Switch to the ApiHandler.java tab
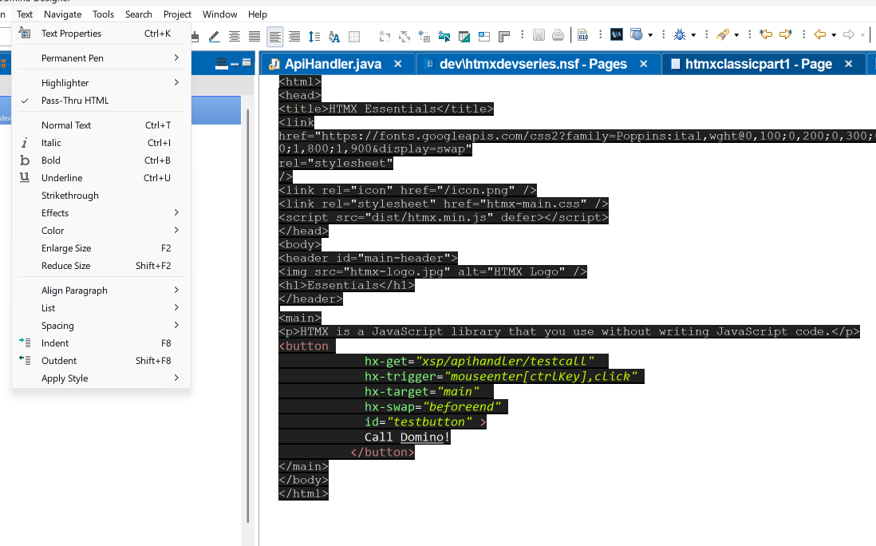876x546 pixels. 333,64
